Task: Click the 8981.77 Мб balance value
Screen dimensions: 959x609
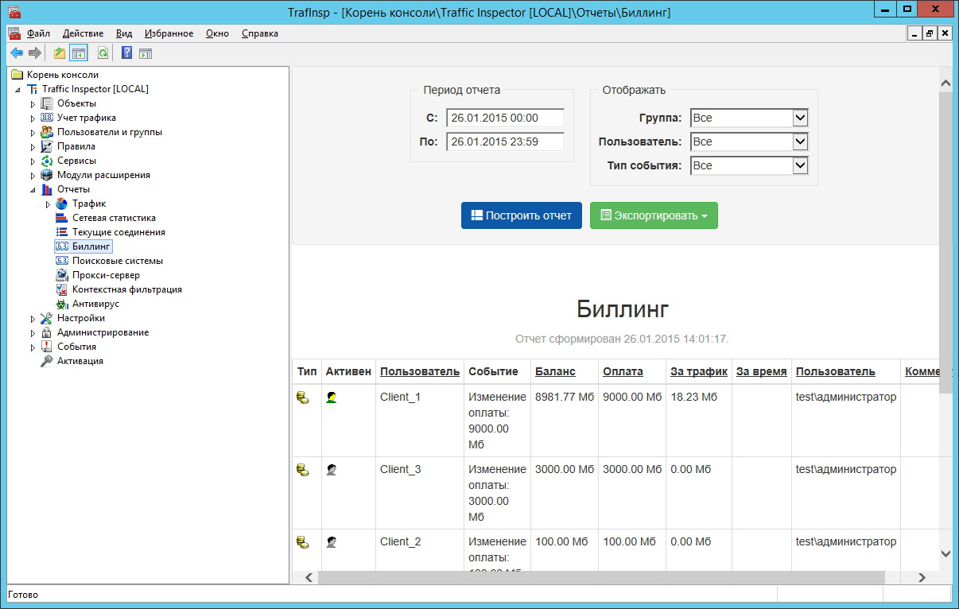Action: point(565,397)
